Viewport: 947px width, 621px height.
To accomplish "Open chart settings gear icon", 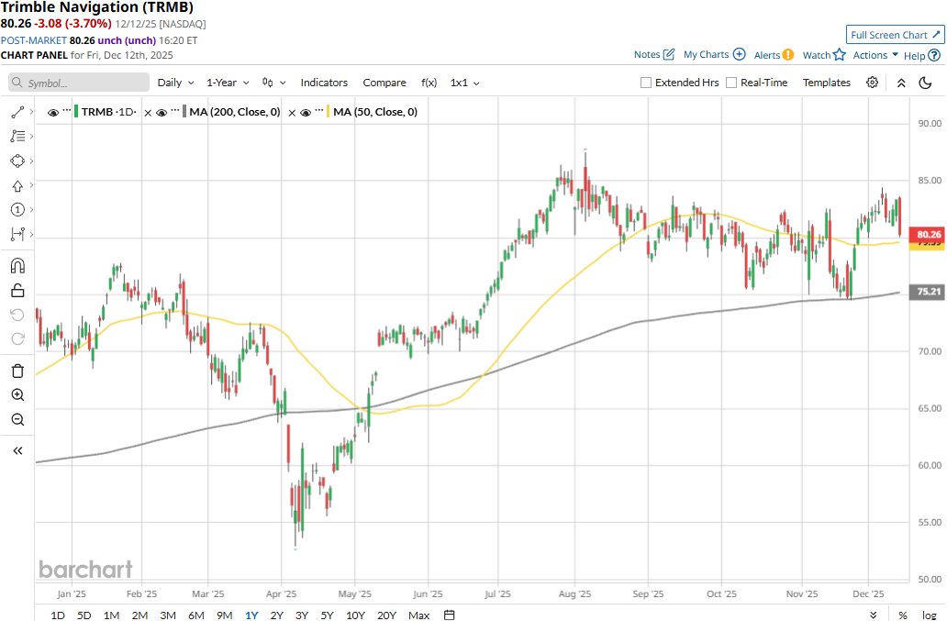I will (872, 83).
